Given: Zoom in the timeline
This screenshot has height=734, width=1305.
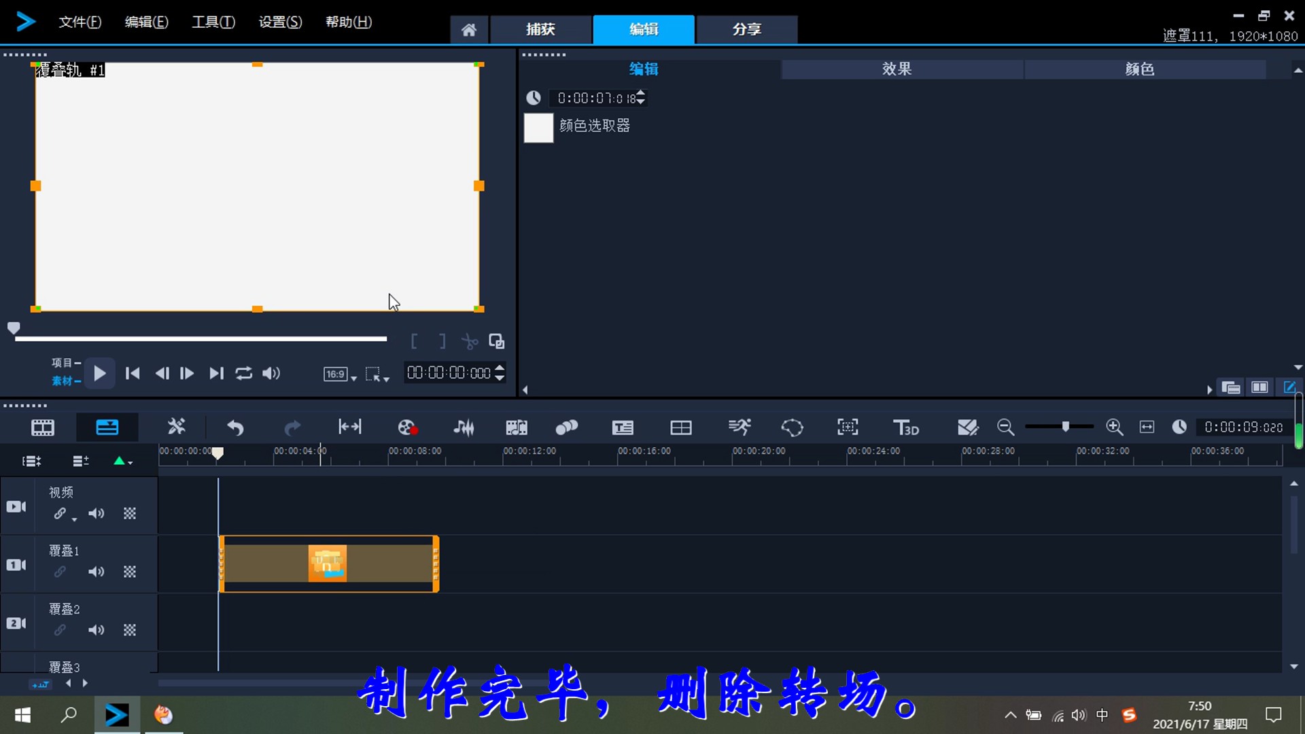Looking at the screenshot, I should [1115, 427].
